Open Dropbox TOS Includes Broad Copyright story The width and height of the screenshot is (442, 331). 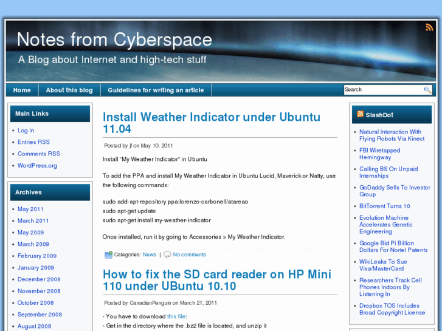tap(392, 309)
